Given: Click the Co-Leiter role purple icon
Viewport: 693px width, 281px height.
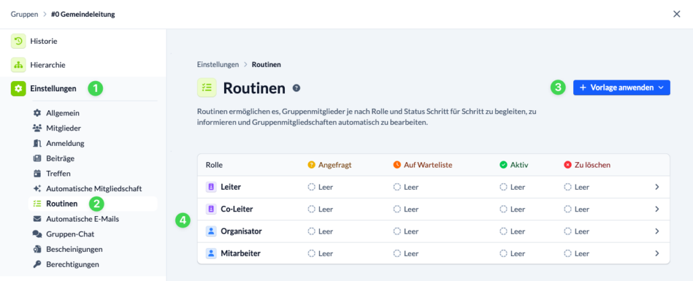Looking at the screenshot, I should (x=211, y=209).
